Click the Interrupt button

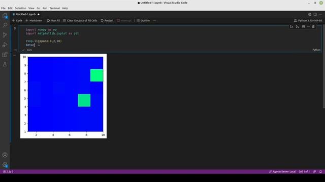pos(124,20)
